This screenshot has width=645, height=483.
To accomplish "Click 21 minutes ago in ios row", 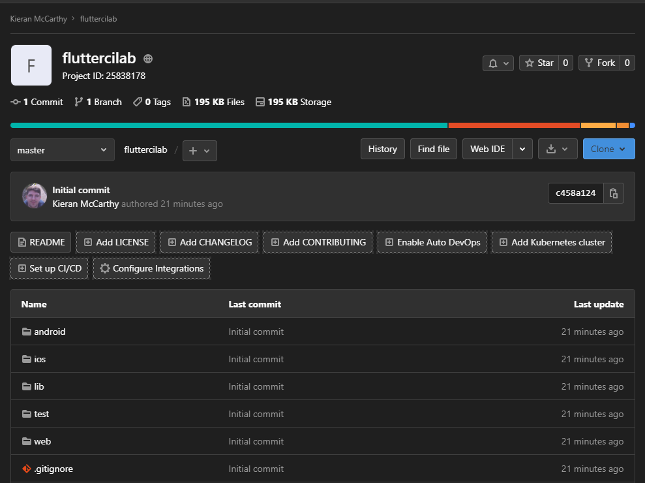I will coord(592,359).
